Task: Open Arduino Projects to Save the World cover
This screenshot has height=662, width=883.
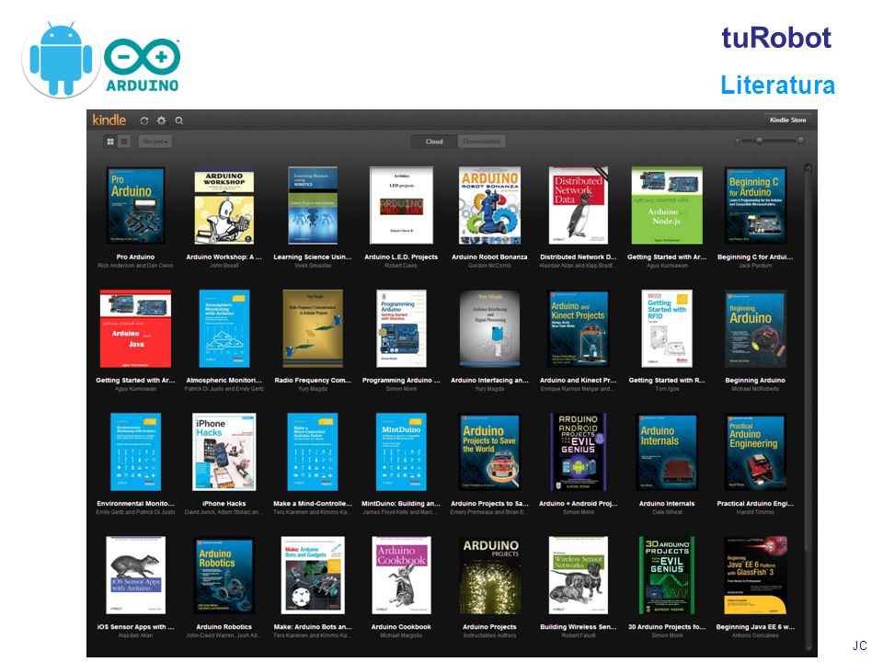Action: (x=489, y=452)
